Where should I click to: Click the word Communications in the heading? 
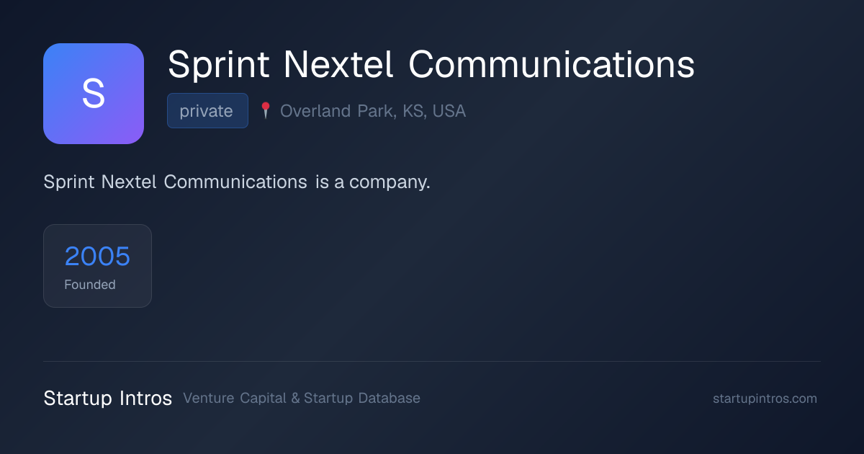(x=552, y=65)
